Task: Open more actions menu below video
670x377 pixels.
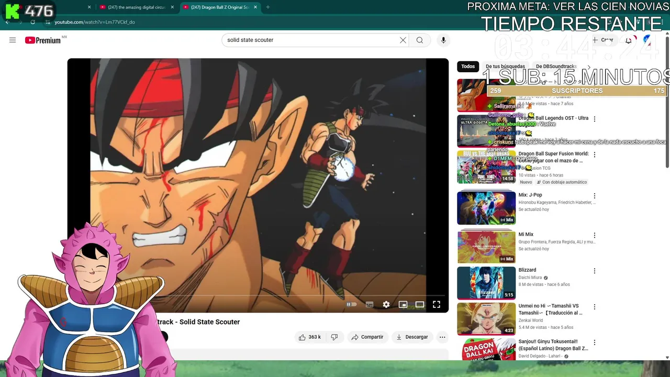Action: (442, 337)
